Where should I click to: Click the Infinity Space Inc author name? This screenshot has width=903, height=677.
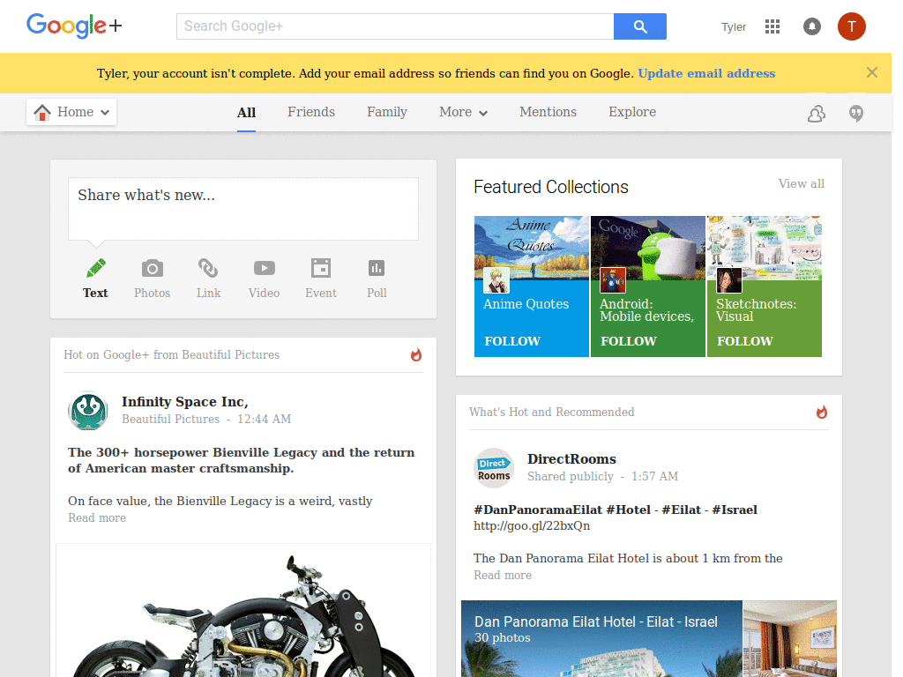[x=185, y=401]
